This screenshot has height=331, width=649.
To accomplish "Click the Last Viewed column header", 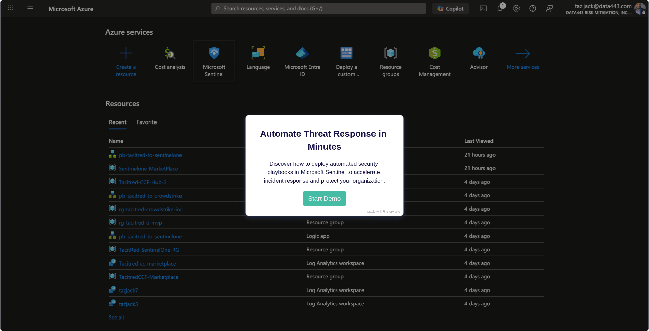I will pos(479,141).
